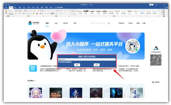Viewport: 171px width, 105px height.
Task: Click the Change Case Aa icon
Action: point(34,11)
